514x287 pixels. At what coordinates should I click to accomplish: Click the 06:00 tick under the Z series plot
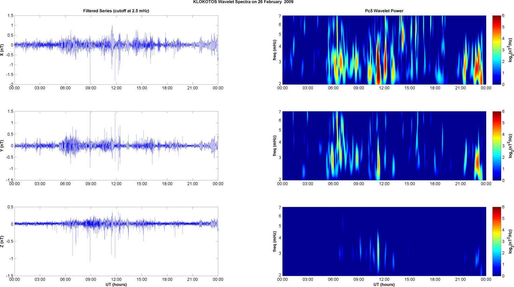pyautogui.click(x=66, y=279)
